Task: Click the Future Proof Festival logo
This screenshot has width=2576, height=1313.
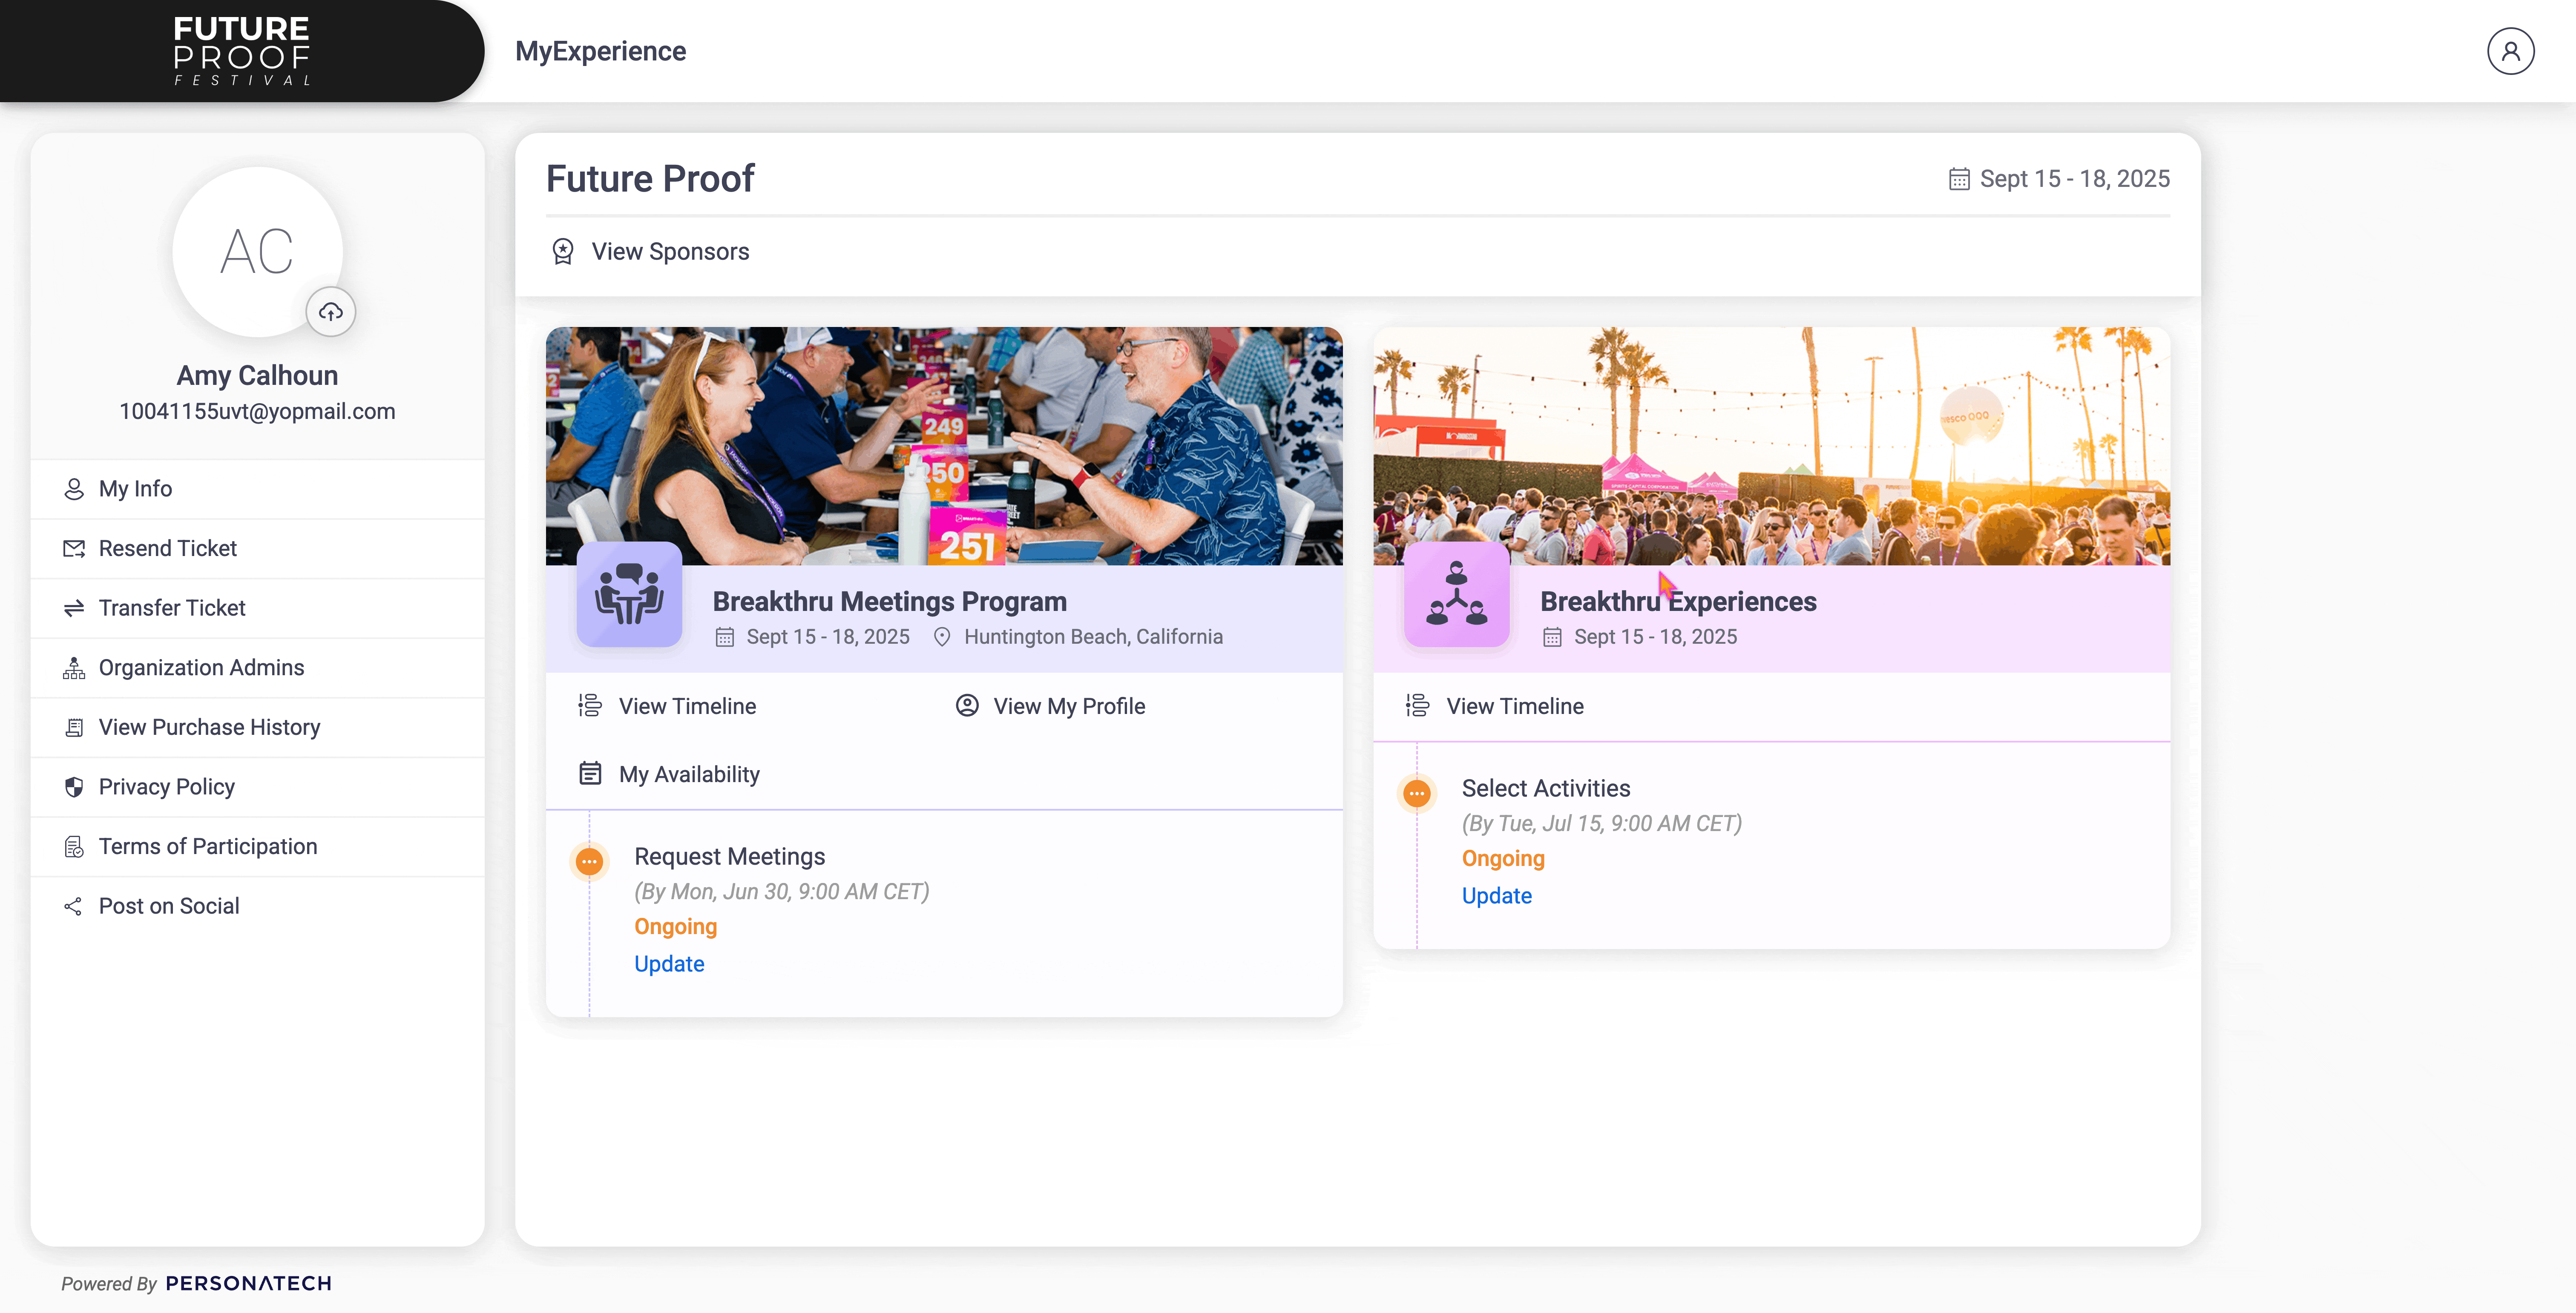Action: [241, 51]
